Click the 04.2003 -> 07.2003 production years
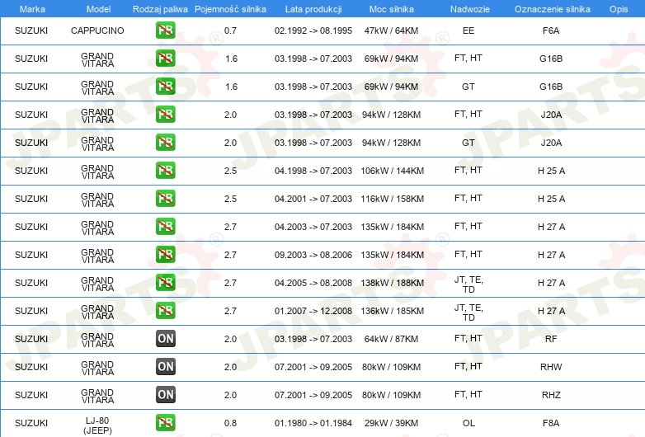The height and width of the screenshot is (437, 645). [313, 227]
